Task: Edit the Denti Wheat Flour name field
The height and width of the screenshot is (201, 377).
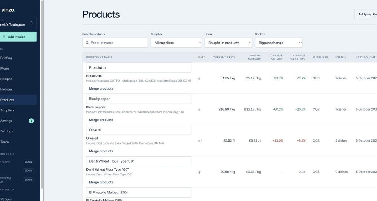Action: click(138, 161)
